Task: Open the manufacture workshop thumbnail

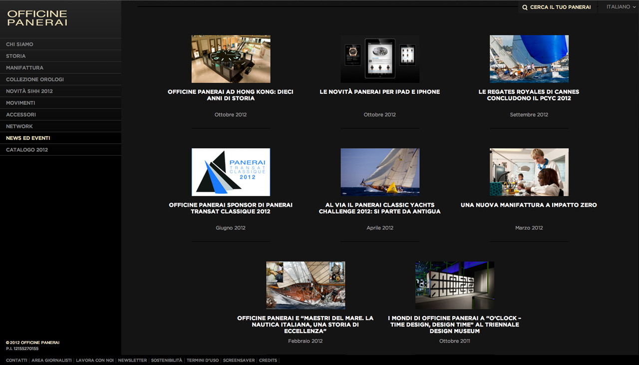Action: (x=529, y=172)
